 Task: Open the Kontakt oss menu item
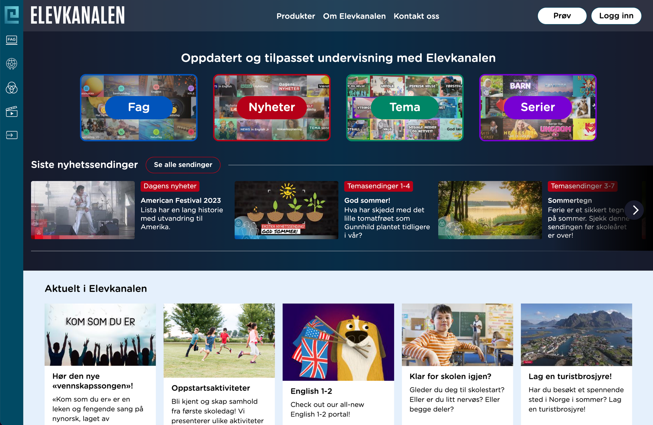tap(416, 16)
